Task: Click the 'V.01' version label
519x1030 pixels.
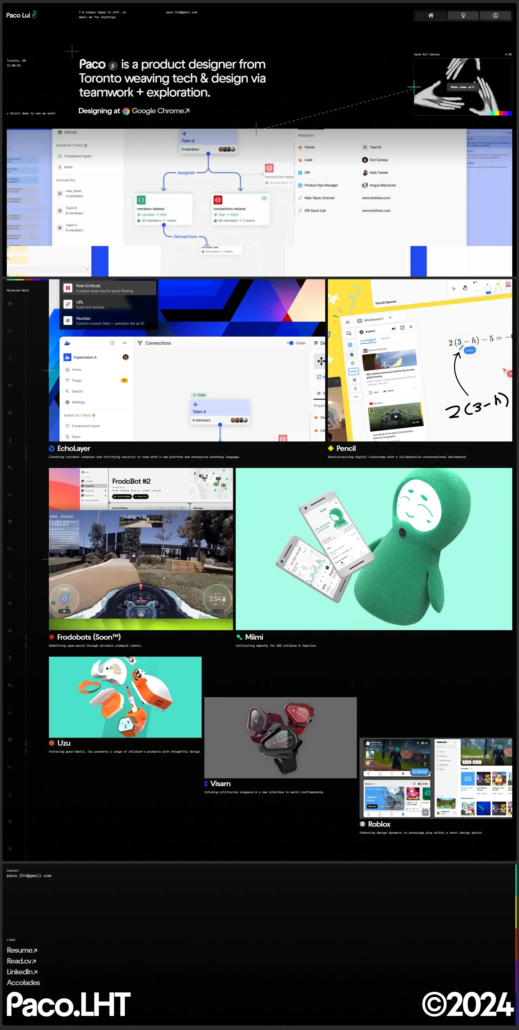Action: (508, 54)
